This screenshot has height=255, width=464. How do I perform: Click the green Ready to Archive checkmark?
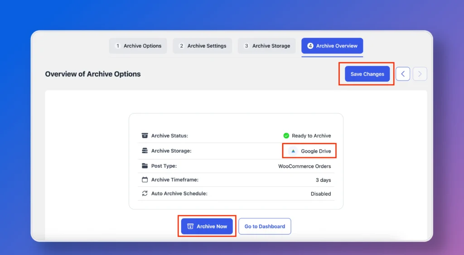(x=286, y=136)
